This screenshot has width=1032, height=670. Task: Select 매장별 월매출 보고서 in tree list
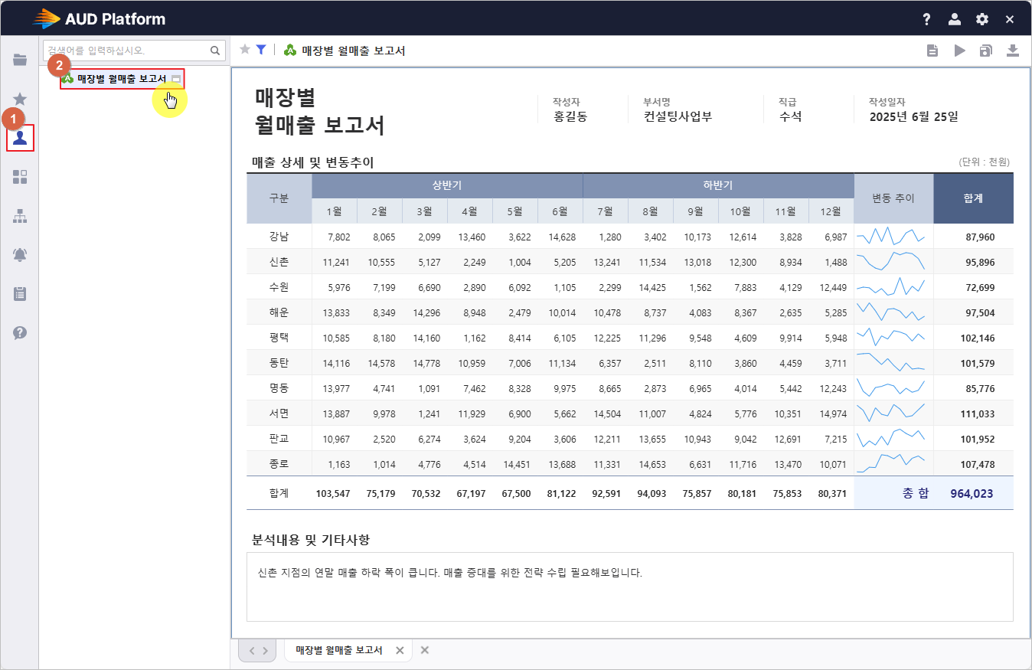click(x=121, y=79)
